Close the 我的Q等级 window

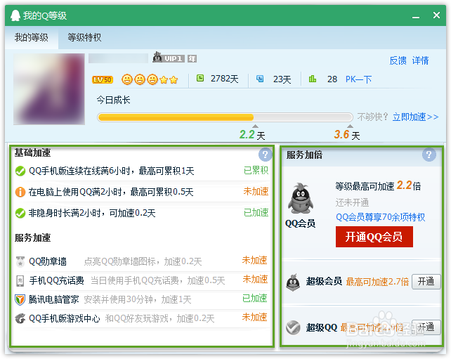click(436, 15)
